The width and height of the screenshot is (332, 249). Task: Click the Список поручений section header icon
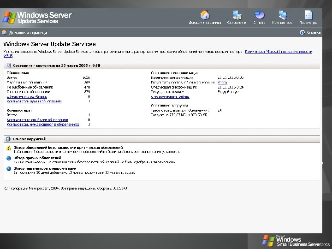point(8,138)
